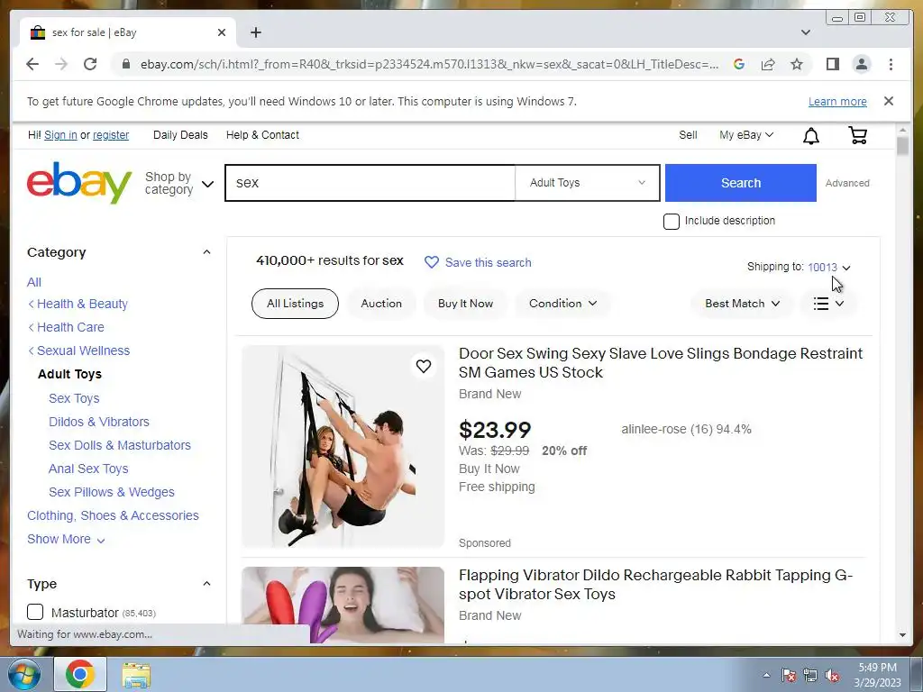Click Chrome in the taskbar
The width and height of the screenshot is (923, 692).
click(x=80, y=674)
